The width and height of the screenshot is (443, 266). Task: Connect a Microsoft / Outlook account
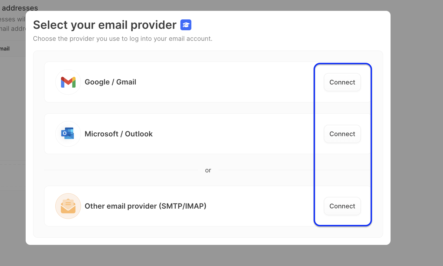pyautogui.click(x=342, y=134)
